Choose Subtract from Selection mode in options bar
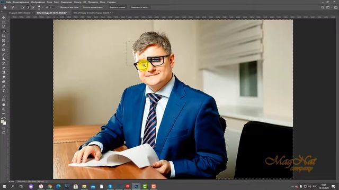The image size is (339, 190). click(33, 7)
